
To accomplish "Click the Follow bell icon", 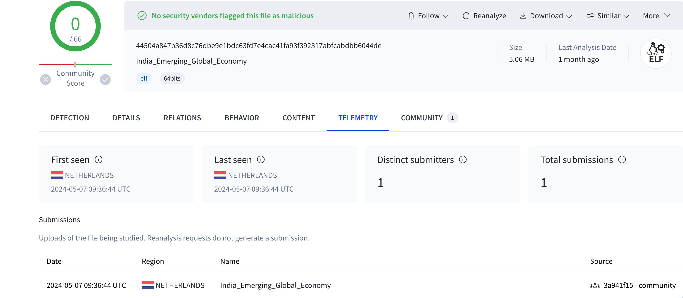I will (x=411, y=16).
